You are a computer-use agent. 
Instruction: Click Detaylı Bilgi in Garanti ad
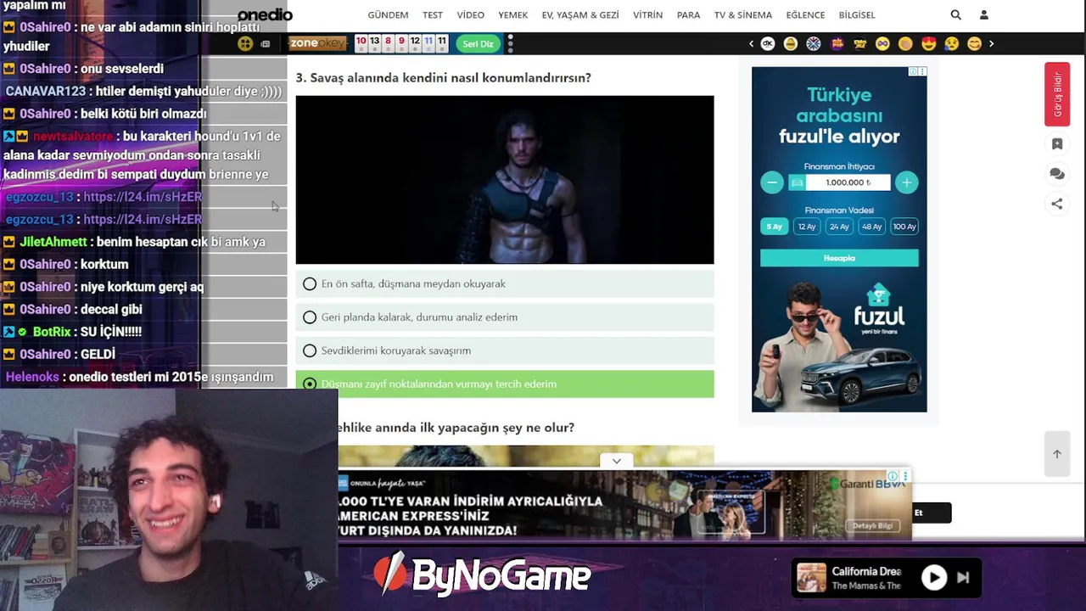pos(872,526)
